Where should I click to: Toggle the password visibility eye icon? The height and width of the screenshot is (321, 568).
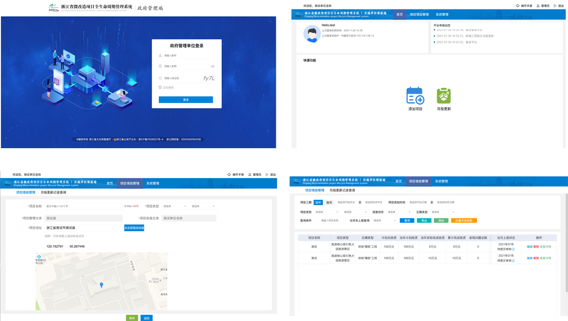[x=213, y=67]
